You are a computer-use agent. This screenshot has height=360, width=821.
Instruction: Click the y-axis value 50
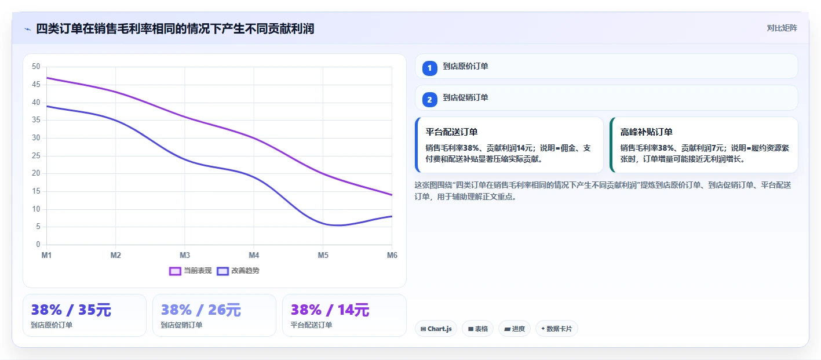click(36, 67)
